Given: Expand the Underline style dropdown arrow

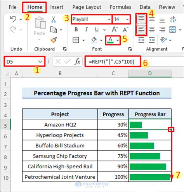Looking at the screenshot, I should [104, 30].
